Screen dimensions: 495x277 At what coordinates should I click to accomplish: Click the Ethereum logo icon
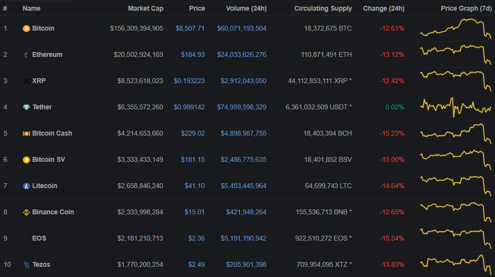tap(26, 55)
